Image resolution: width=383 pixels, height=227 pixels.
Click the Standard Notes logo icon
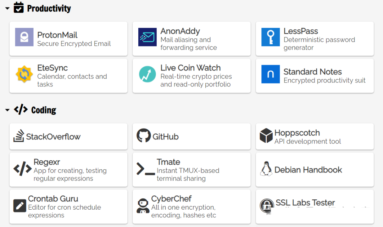tap(271, 74)
